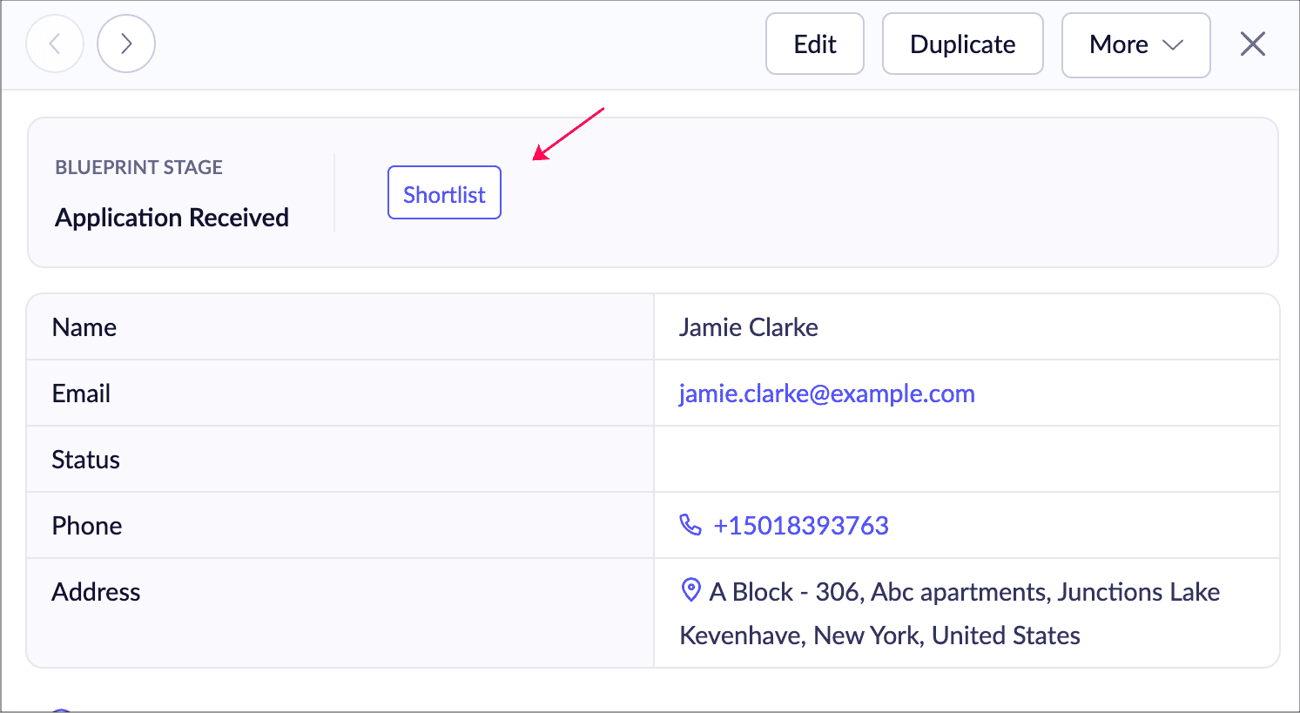
Task: Click the Email field label
Action: (x=81, y=393)
